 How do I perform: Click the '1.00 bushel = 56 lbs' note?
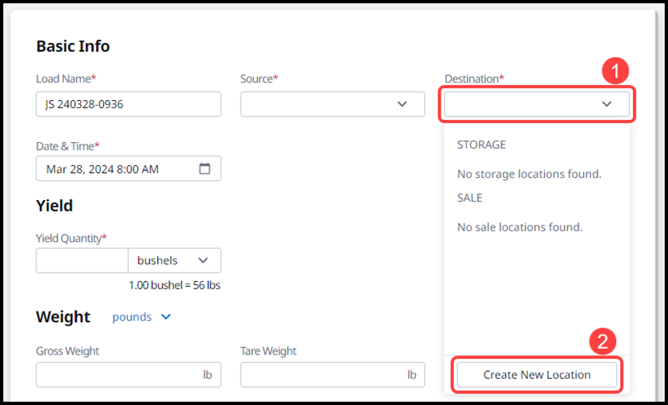pyautogui.click(x=174, y=285)
